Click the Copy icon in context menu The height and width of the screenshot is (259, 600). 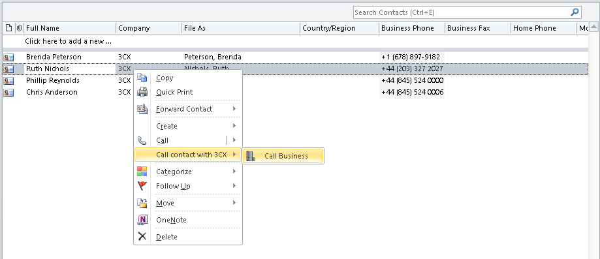coord(142,78)
